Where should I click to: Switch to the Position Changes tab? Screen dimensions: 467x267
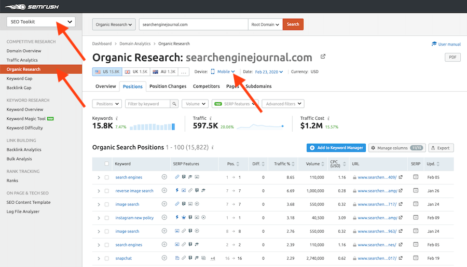[168, 86]
